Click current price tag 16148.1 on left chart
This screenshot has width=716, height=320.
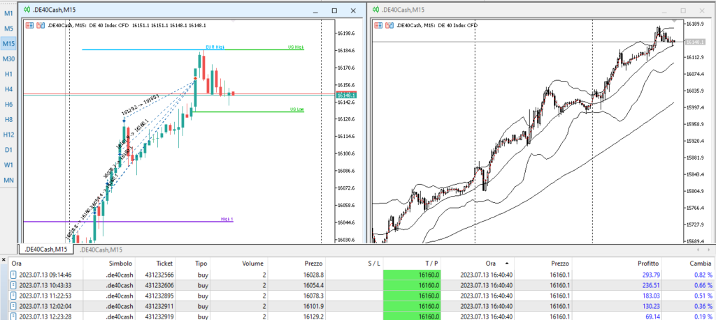click(345, 95)
